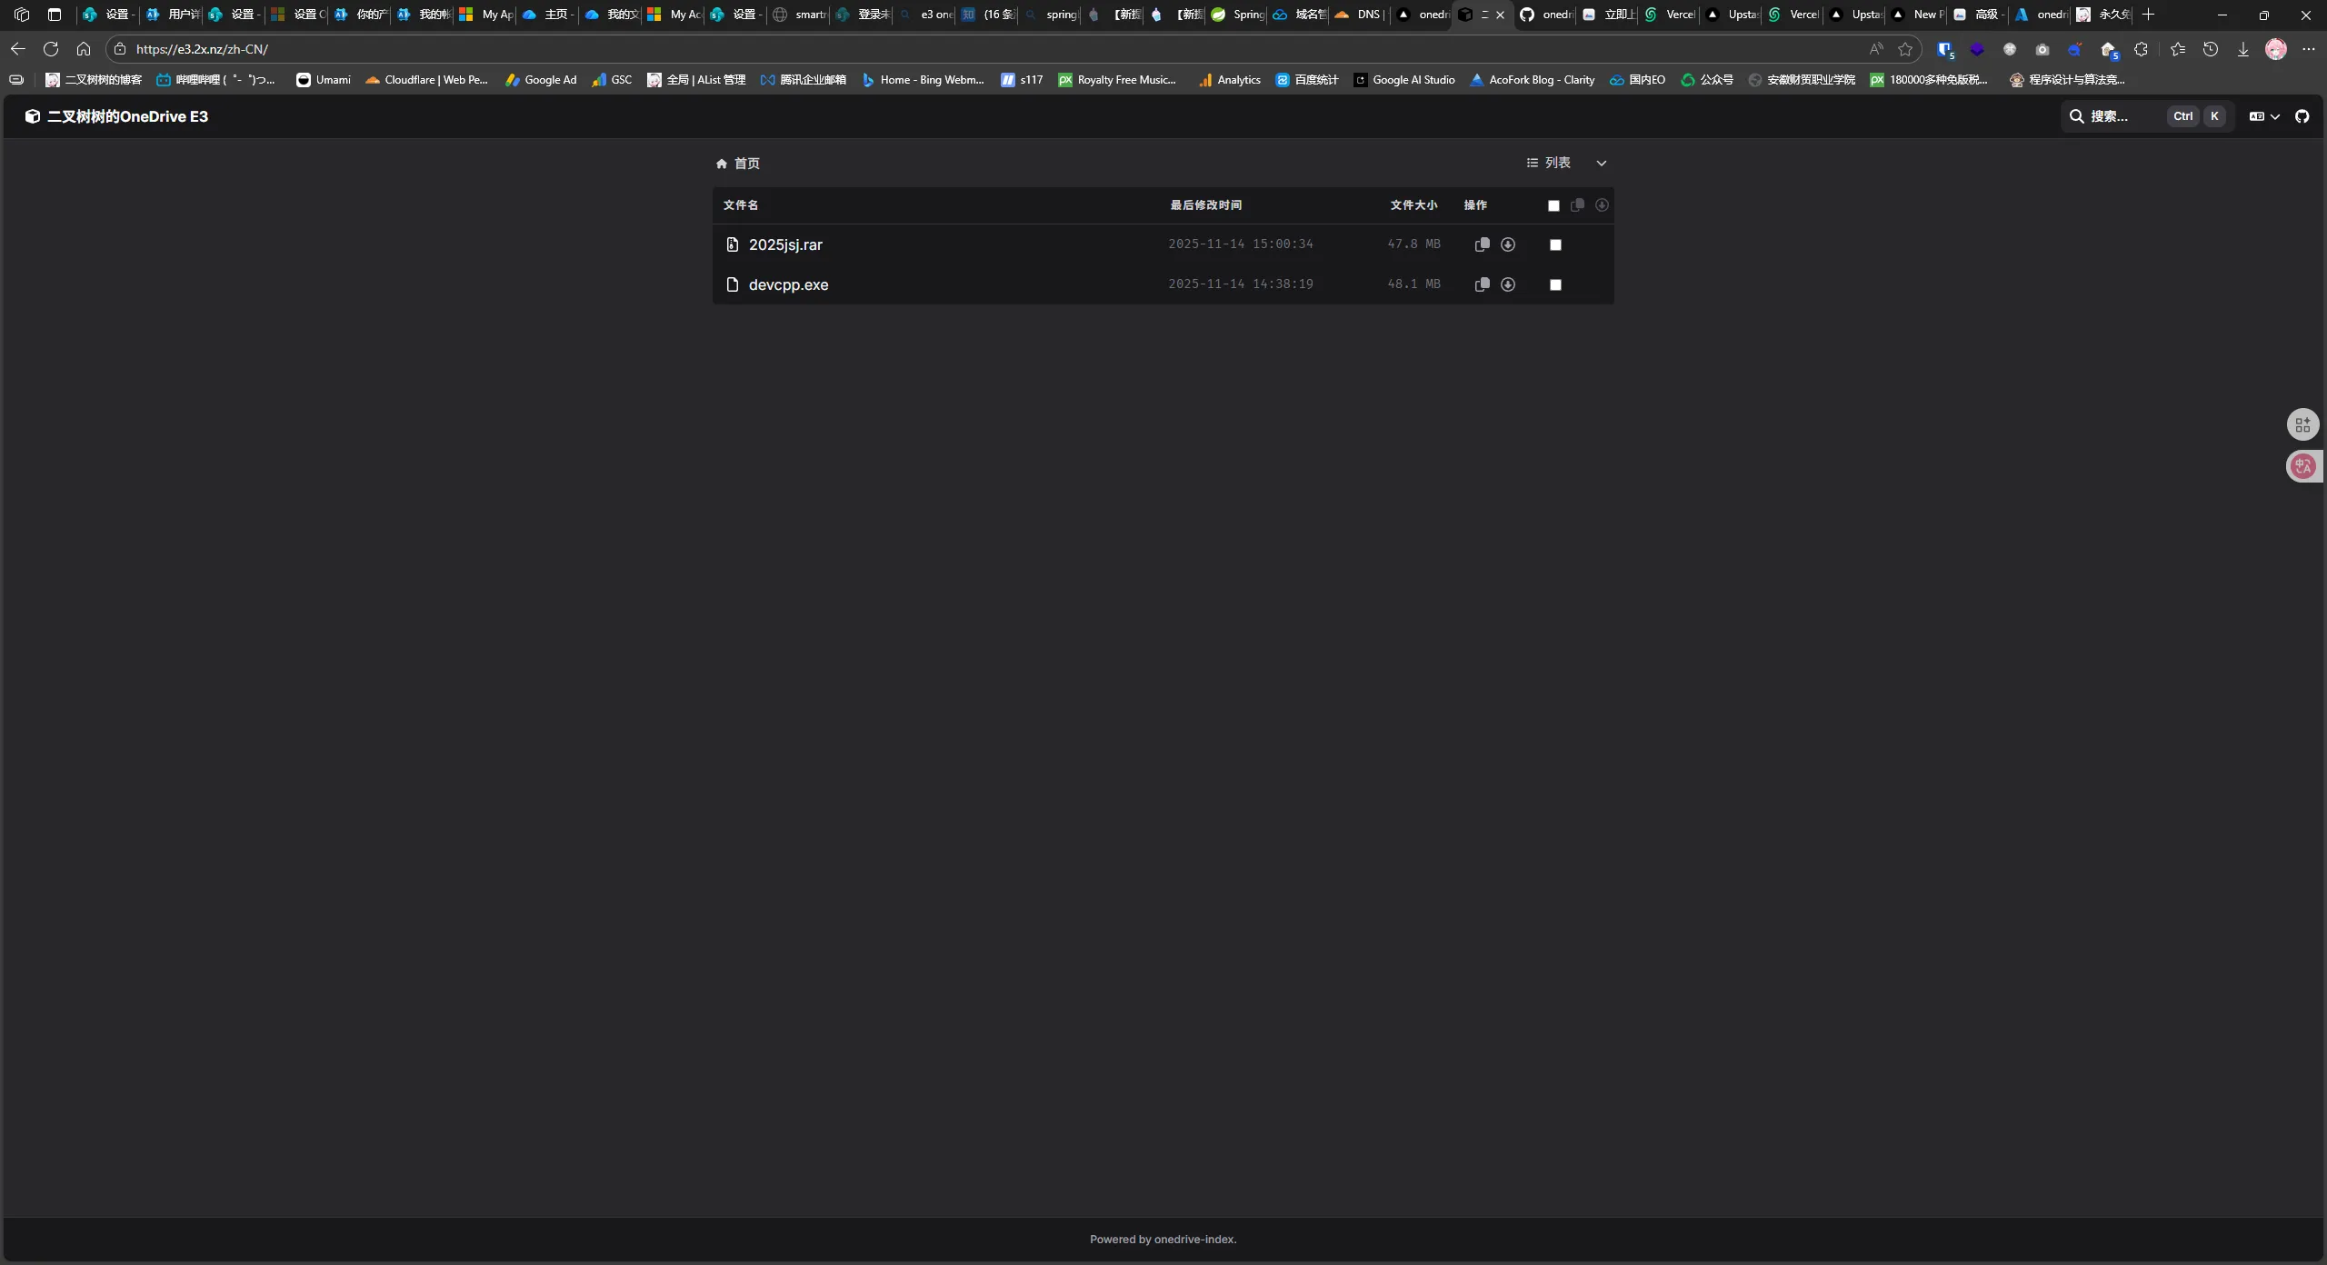Copy link for 2025jsj.rar file

(1482, 244)
